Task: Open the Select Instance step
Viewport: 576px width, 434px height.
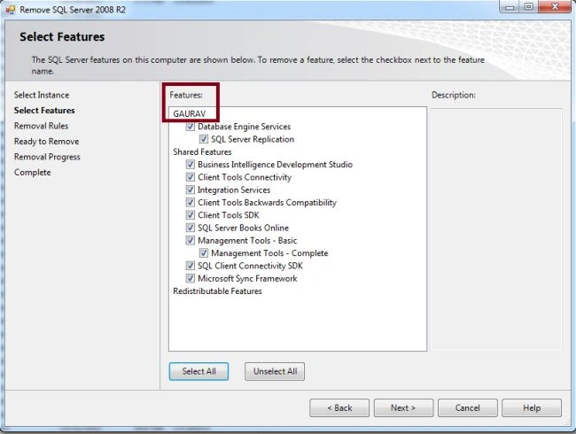Action: click(x=42, y=95)
